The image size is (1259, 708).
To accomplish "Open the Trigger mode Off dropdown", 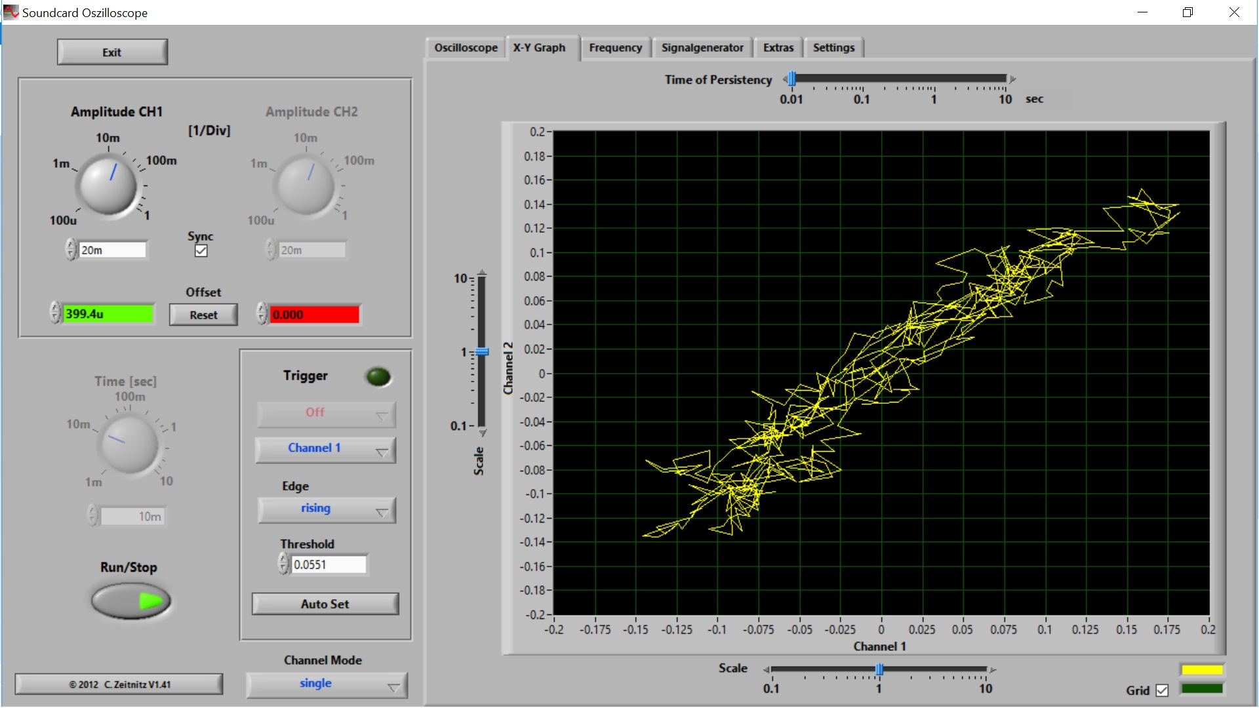I will (325, 413).
